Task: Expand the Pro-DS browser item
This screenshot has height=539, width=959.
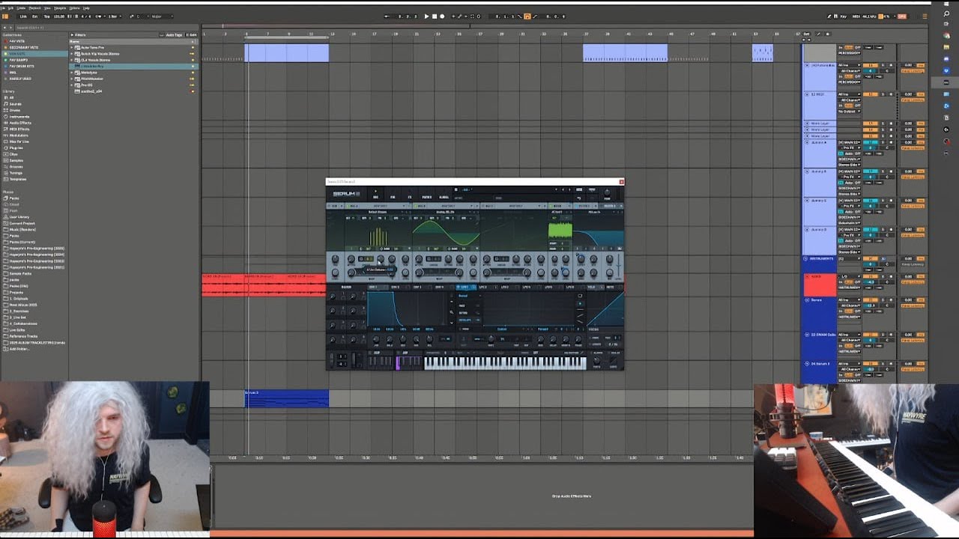Action: [x=73, y=85]
